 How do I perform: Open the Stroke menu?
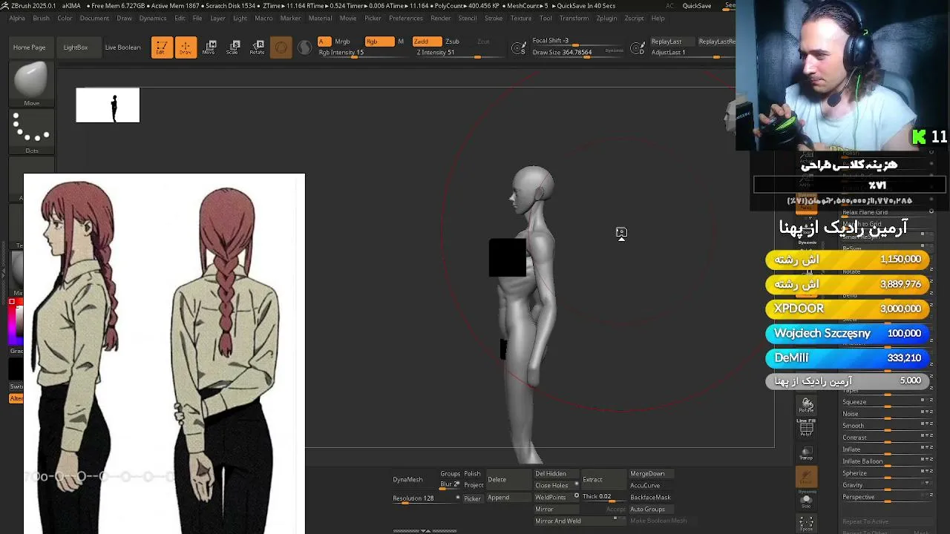pyautogui.click(x=494, y=19)
